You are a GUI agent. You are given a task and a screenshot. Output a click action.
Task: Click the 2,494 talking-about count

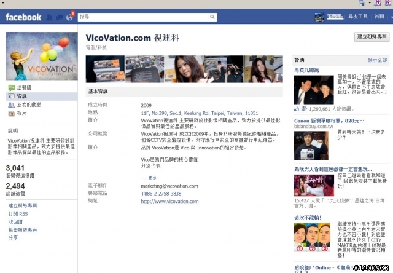[15, 186]
